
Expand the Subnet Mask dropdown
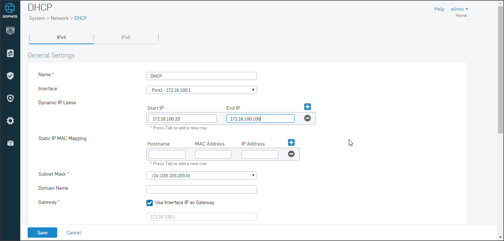[201, 176]
